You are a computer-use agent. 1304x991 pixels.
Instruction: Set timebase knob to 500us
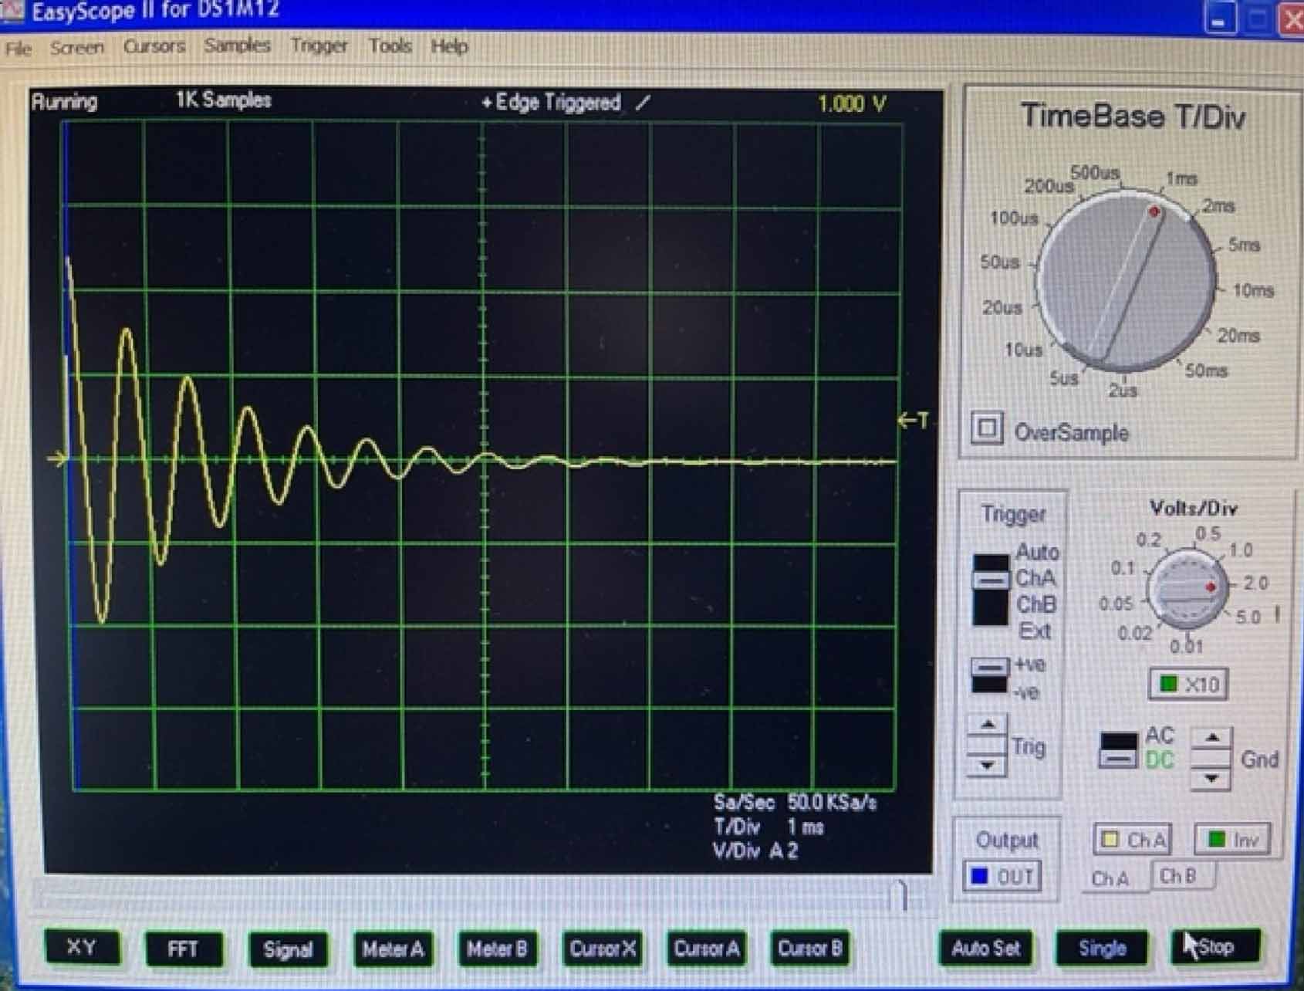tap(1095, 173)
